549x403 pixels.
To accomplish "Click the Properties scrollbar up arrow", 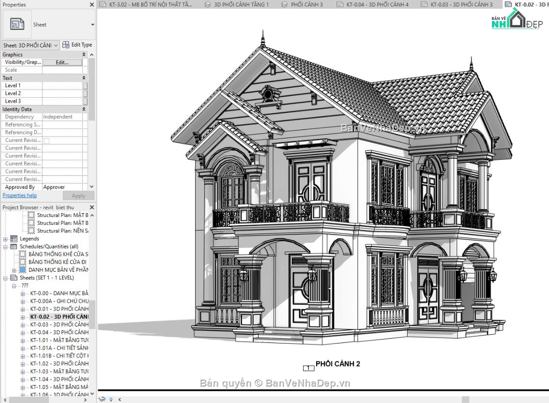I will click(91, 55).
